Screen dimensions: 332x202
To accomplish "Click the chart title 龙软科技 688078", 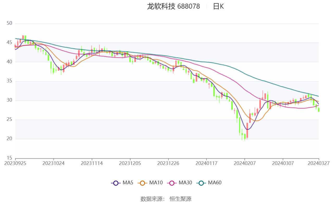I will point(173,6).
